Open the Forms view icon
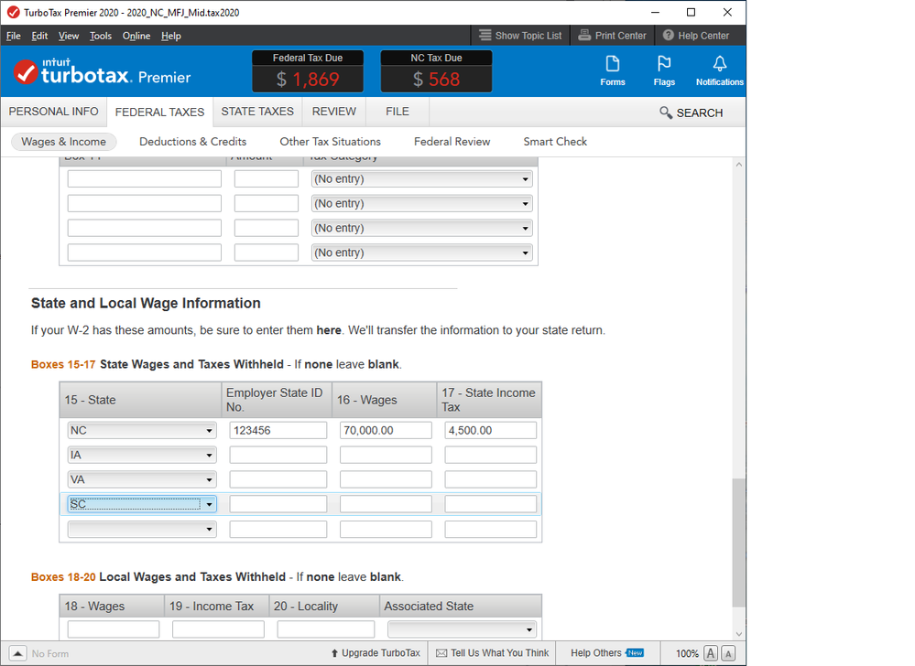915x666 pixels. tap(612, 71)
